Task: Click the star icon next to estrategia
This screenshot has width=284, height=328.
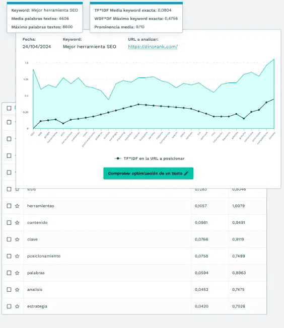Action: tap(17, 306)
